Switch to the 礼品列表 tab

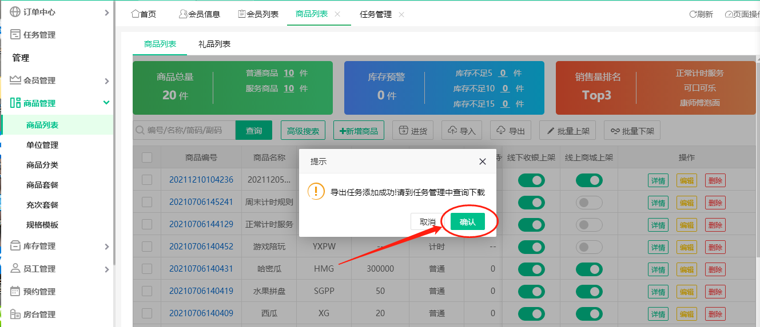[214, 44]
